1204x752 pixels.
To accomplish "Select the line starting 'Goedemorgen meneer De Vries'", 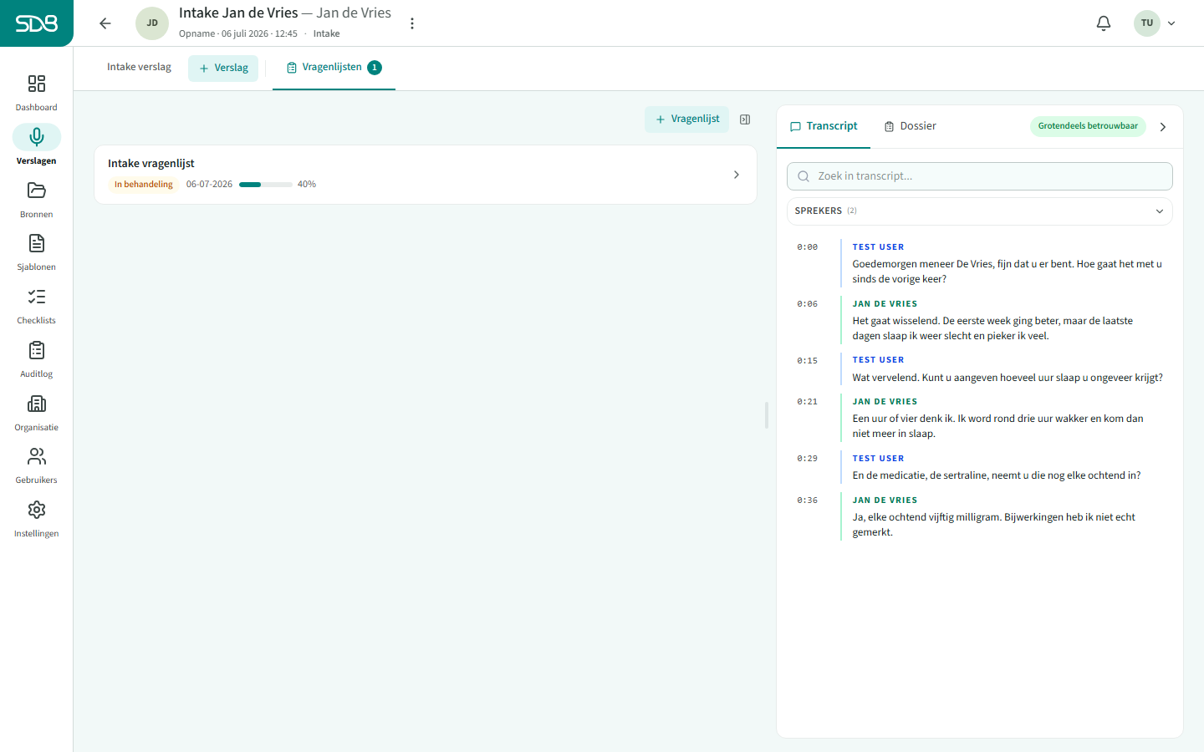I will tap(1007, 272).
